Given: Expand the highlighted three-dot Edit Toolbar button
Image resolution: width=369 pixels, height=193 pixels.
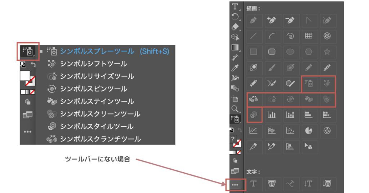Looking at the screenshot, I should pyautogui.click(x=235, y=185).
